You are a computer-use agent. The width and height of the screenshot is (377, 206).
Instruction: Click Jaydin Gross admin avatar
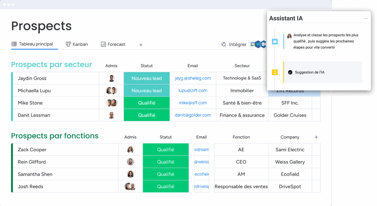point(111,78)
